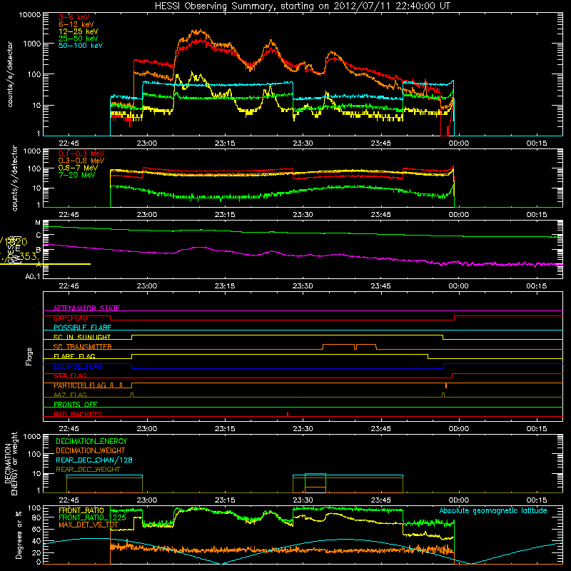
Task: Click the 0.8-7 MeV legend entry
Action: pyautogui.click(x=79, y=168)
